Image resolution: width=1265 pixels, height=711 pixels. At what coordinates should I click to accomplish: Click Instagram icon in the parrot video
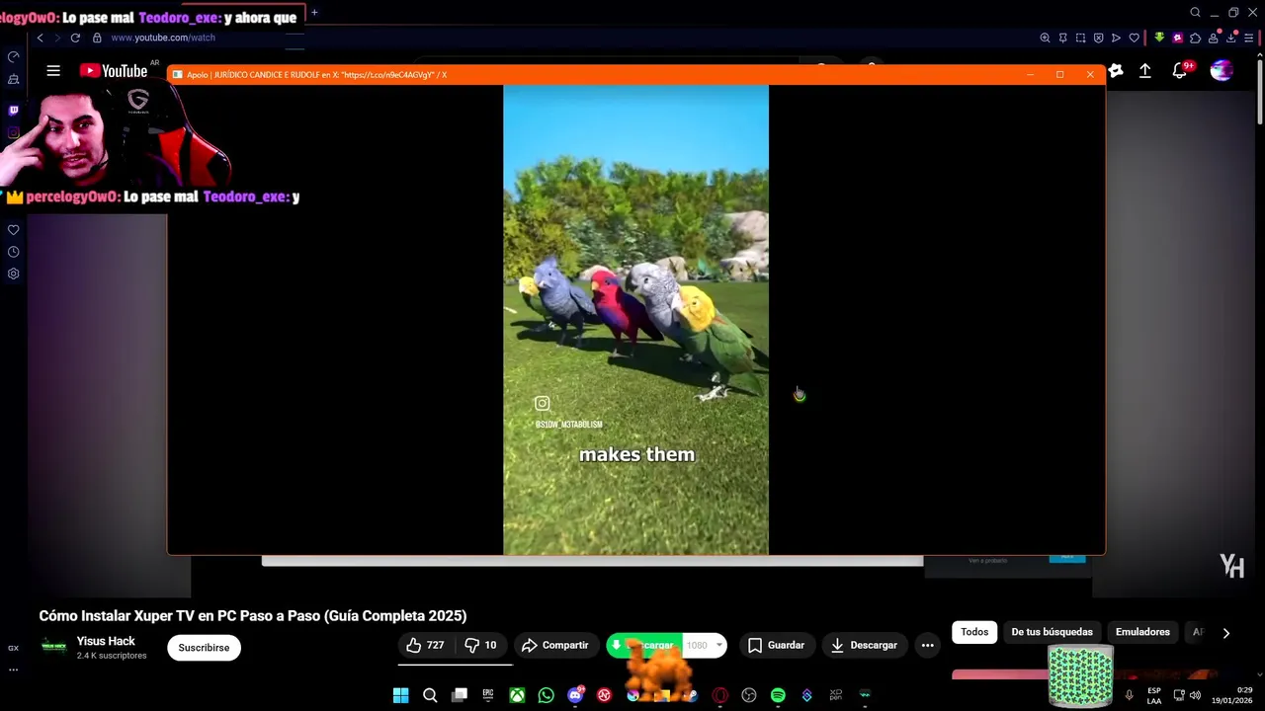tap(542, 403)
